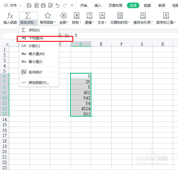Switch to the 审阅 tab

point(162,5)
